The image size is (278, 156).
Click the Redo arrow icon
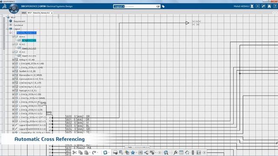(94, 153)
